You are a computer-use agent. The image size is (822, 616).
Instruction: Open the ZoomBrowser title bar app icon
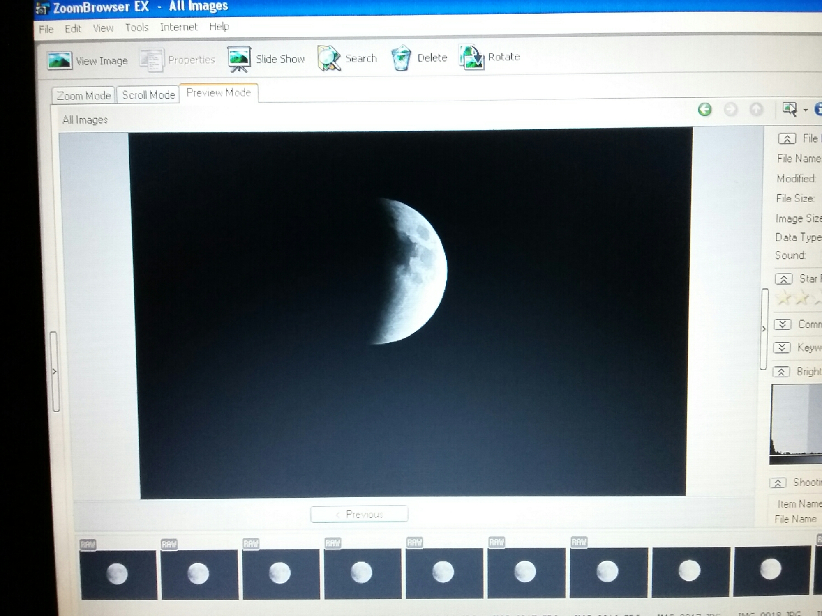(42, 8)
